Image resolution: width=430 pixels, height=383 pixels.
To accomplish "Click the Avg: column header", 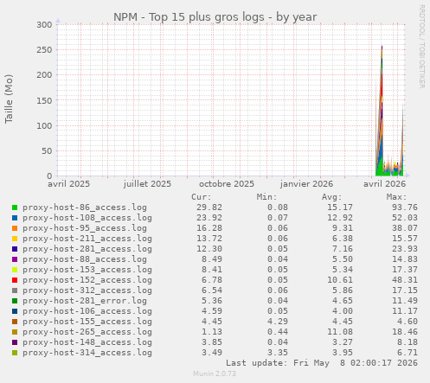I will (331, 197).
